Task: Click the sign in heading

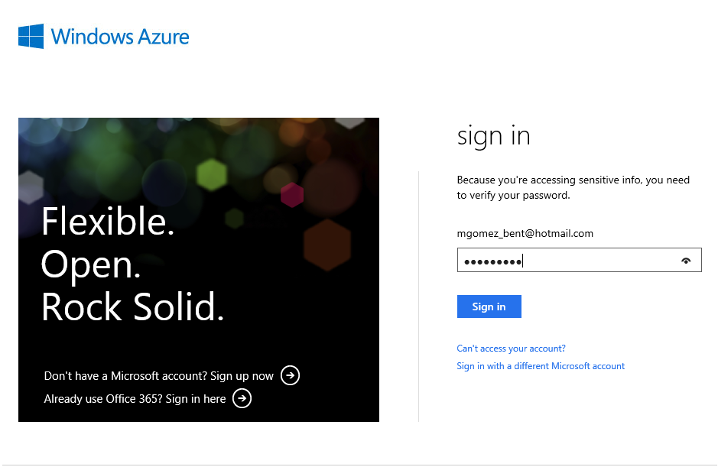Action: coord(494,136)
